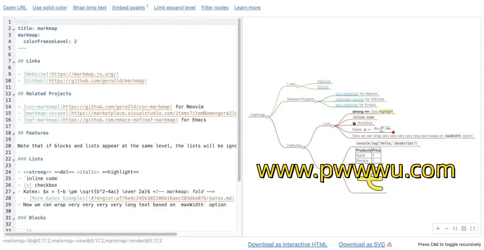Click the zoom out minus icon
Viewport: 484px width, 250px height.
pos(447,228)
